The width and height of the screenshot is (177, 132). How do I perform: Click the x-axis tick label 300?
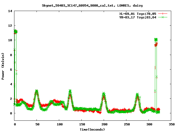click(149, 124)
